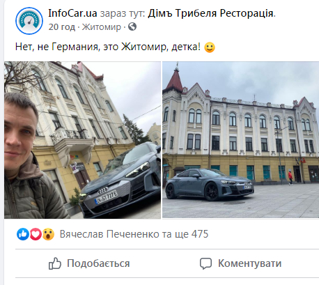Open the 20 год timestamp link
Screen dimensions: 319x285
click(62, 27)
